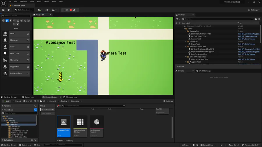Switch to the World Settings tab
262x147 pixels.
click(x=203, y=71)
